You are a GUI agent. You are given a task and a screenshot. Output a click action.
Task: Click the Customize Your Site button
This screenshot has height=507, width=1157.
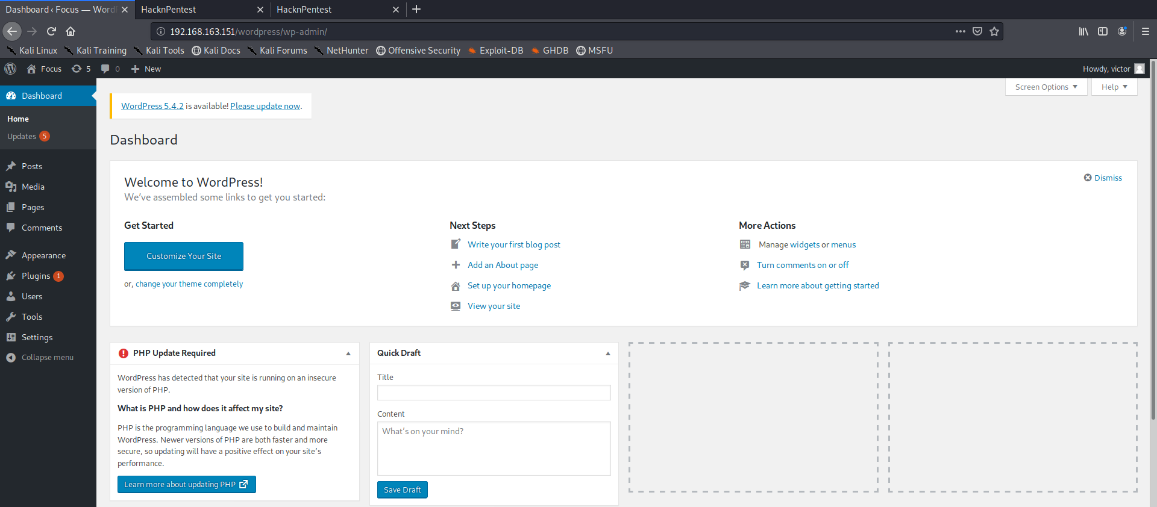click(x=184, y=257)
